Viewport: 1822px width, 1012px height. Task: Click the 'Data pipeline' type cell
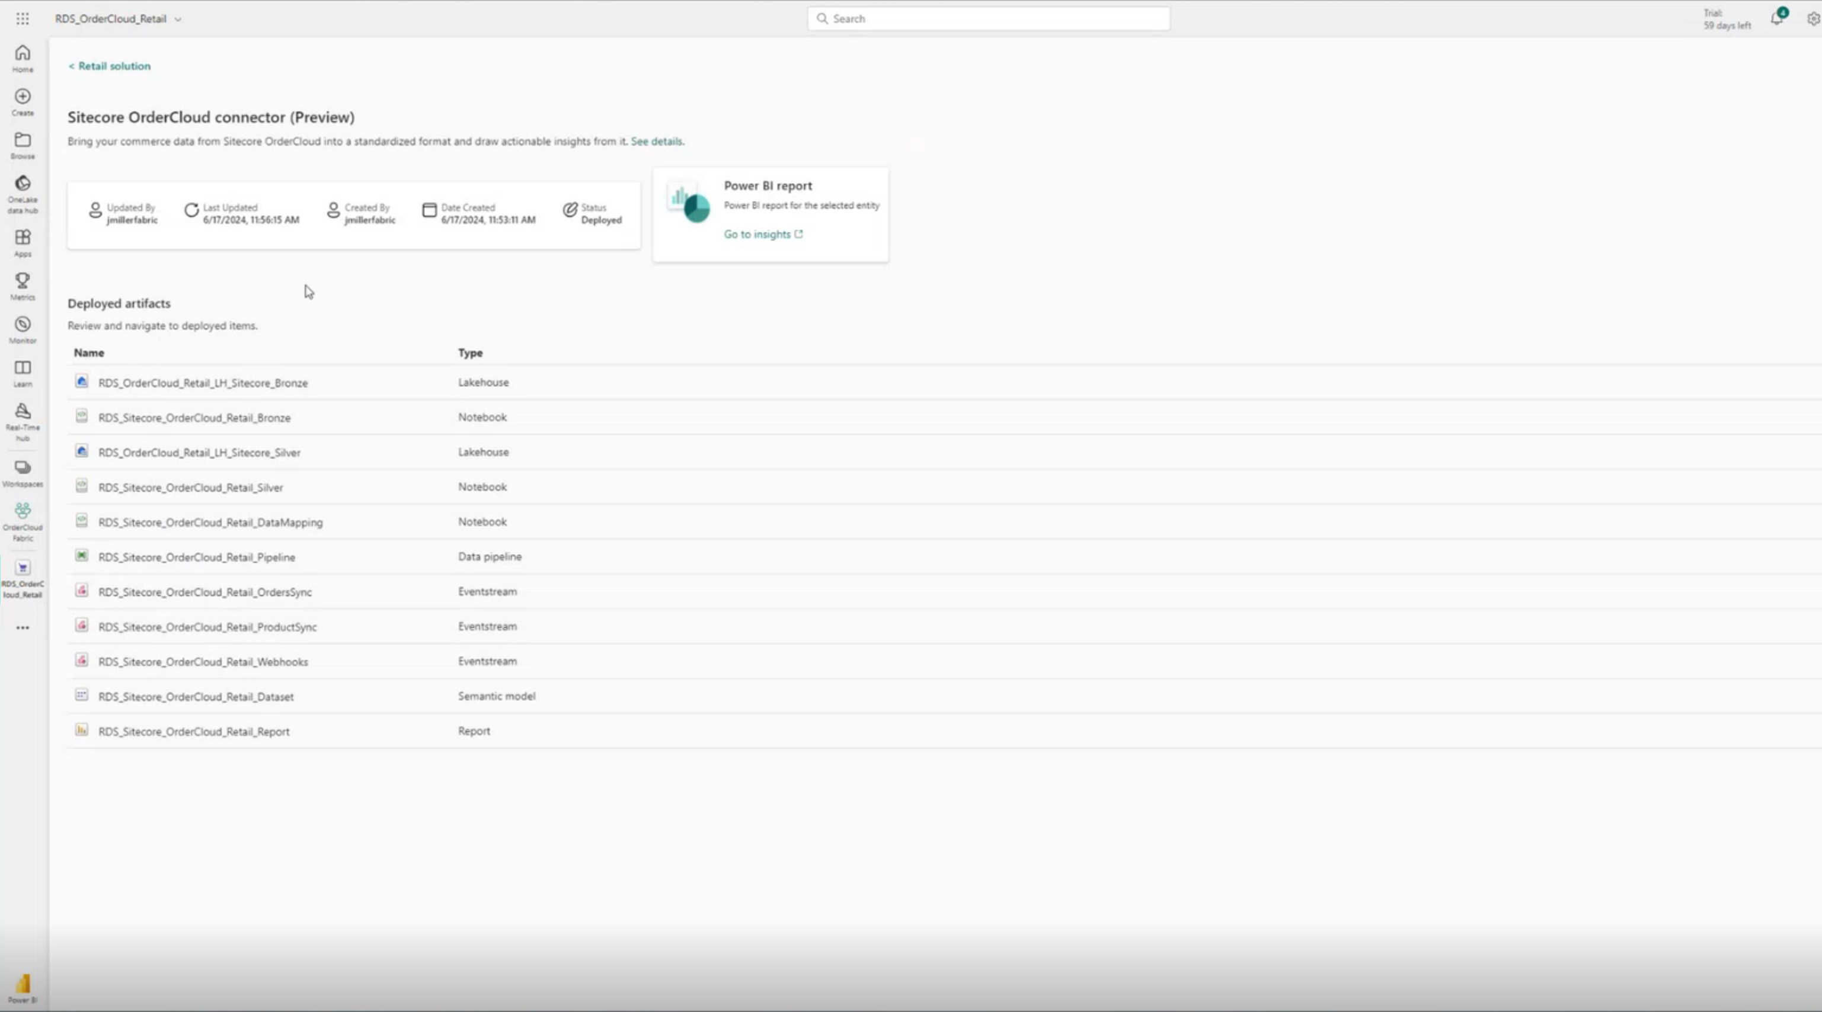490,556
